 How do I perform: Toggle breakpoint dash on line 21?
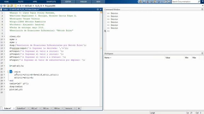[x=4, y=72]
